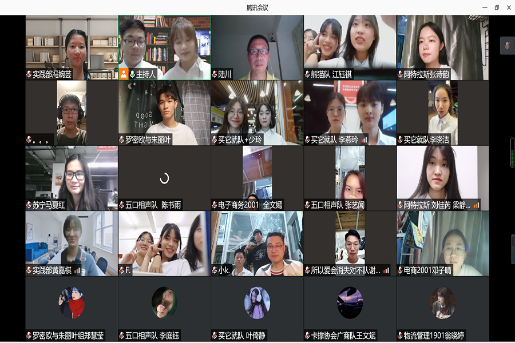
Task: Click the signal icon on 所以爱会消失对不队谢 tile
Action: [386, 270]
